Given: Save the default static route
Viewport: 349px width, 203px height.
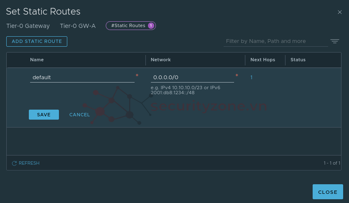Looking at the screenshot, I should coord(44,115).
